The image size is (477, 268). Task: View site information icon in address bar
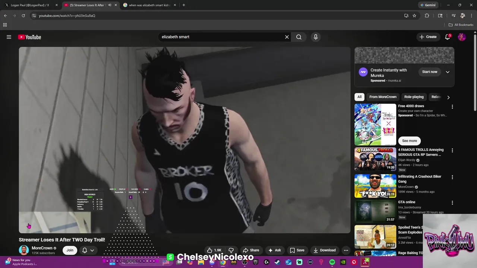tap(34, 16)
